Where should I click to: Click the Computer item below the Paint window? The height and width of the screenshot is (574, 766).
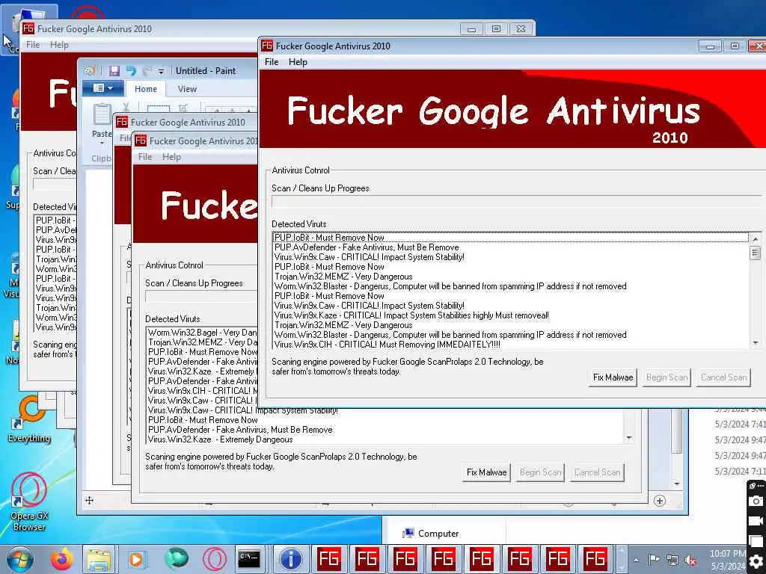tap(430, 534)
